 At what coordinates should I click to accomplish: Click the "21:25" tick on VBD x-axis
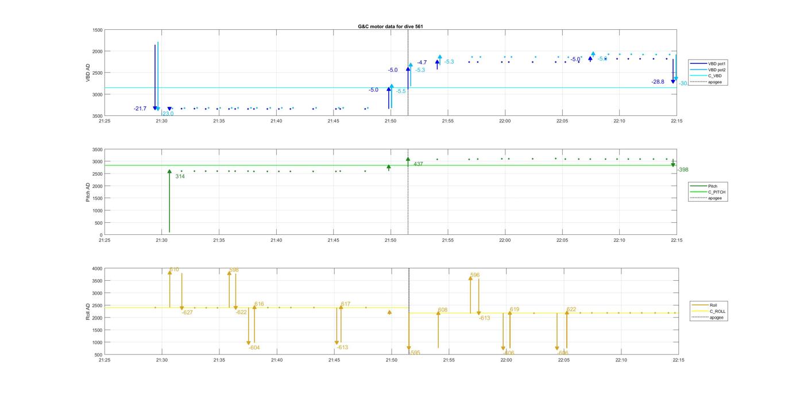point(105,121)
